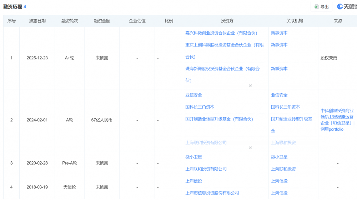Click 上海信投 in the investor column

[193, 181]
